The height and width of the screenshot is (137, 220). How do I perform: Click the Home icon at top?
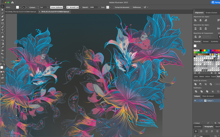coord(12,2)
